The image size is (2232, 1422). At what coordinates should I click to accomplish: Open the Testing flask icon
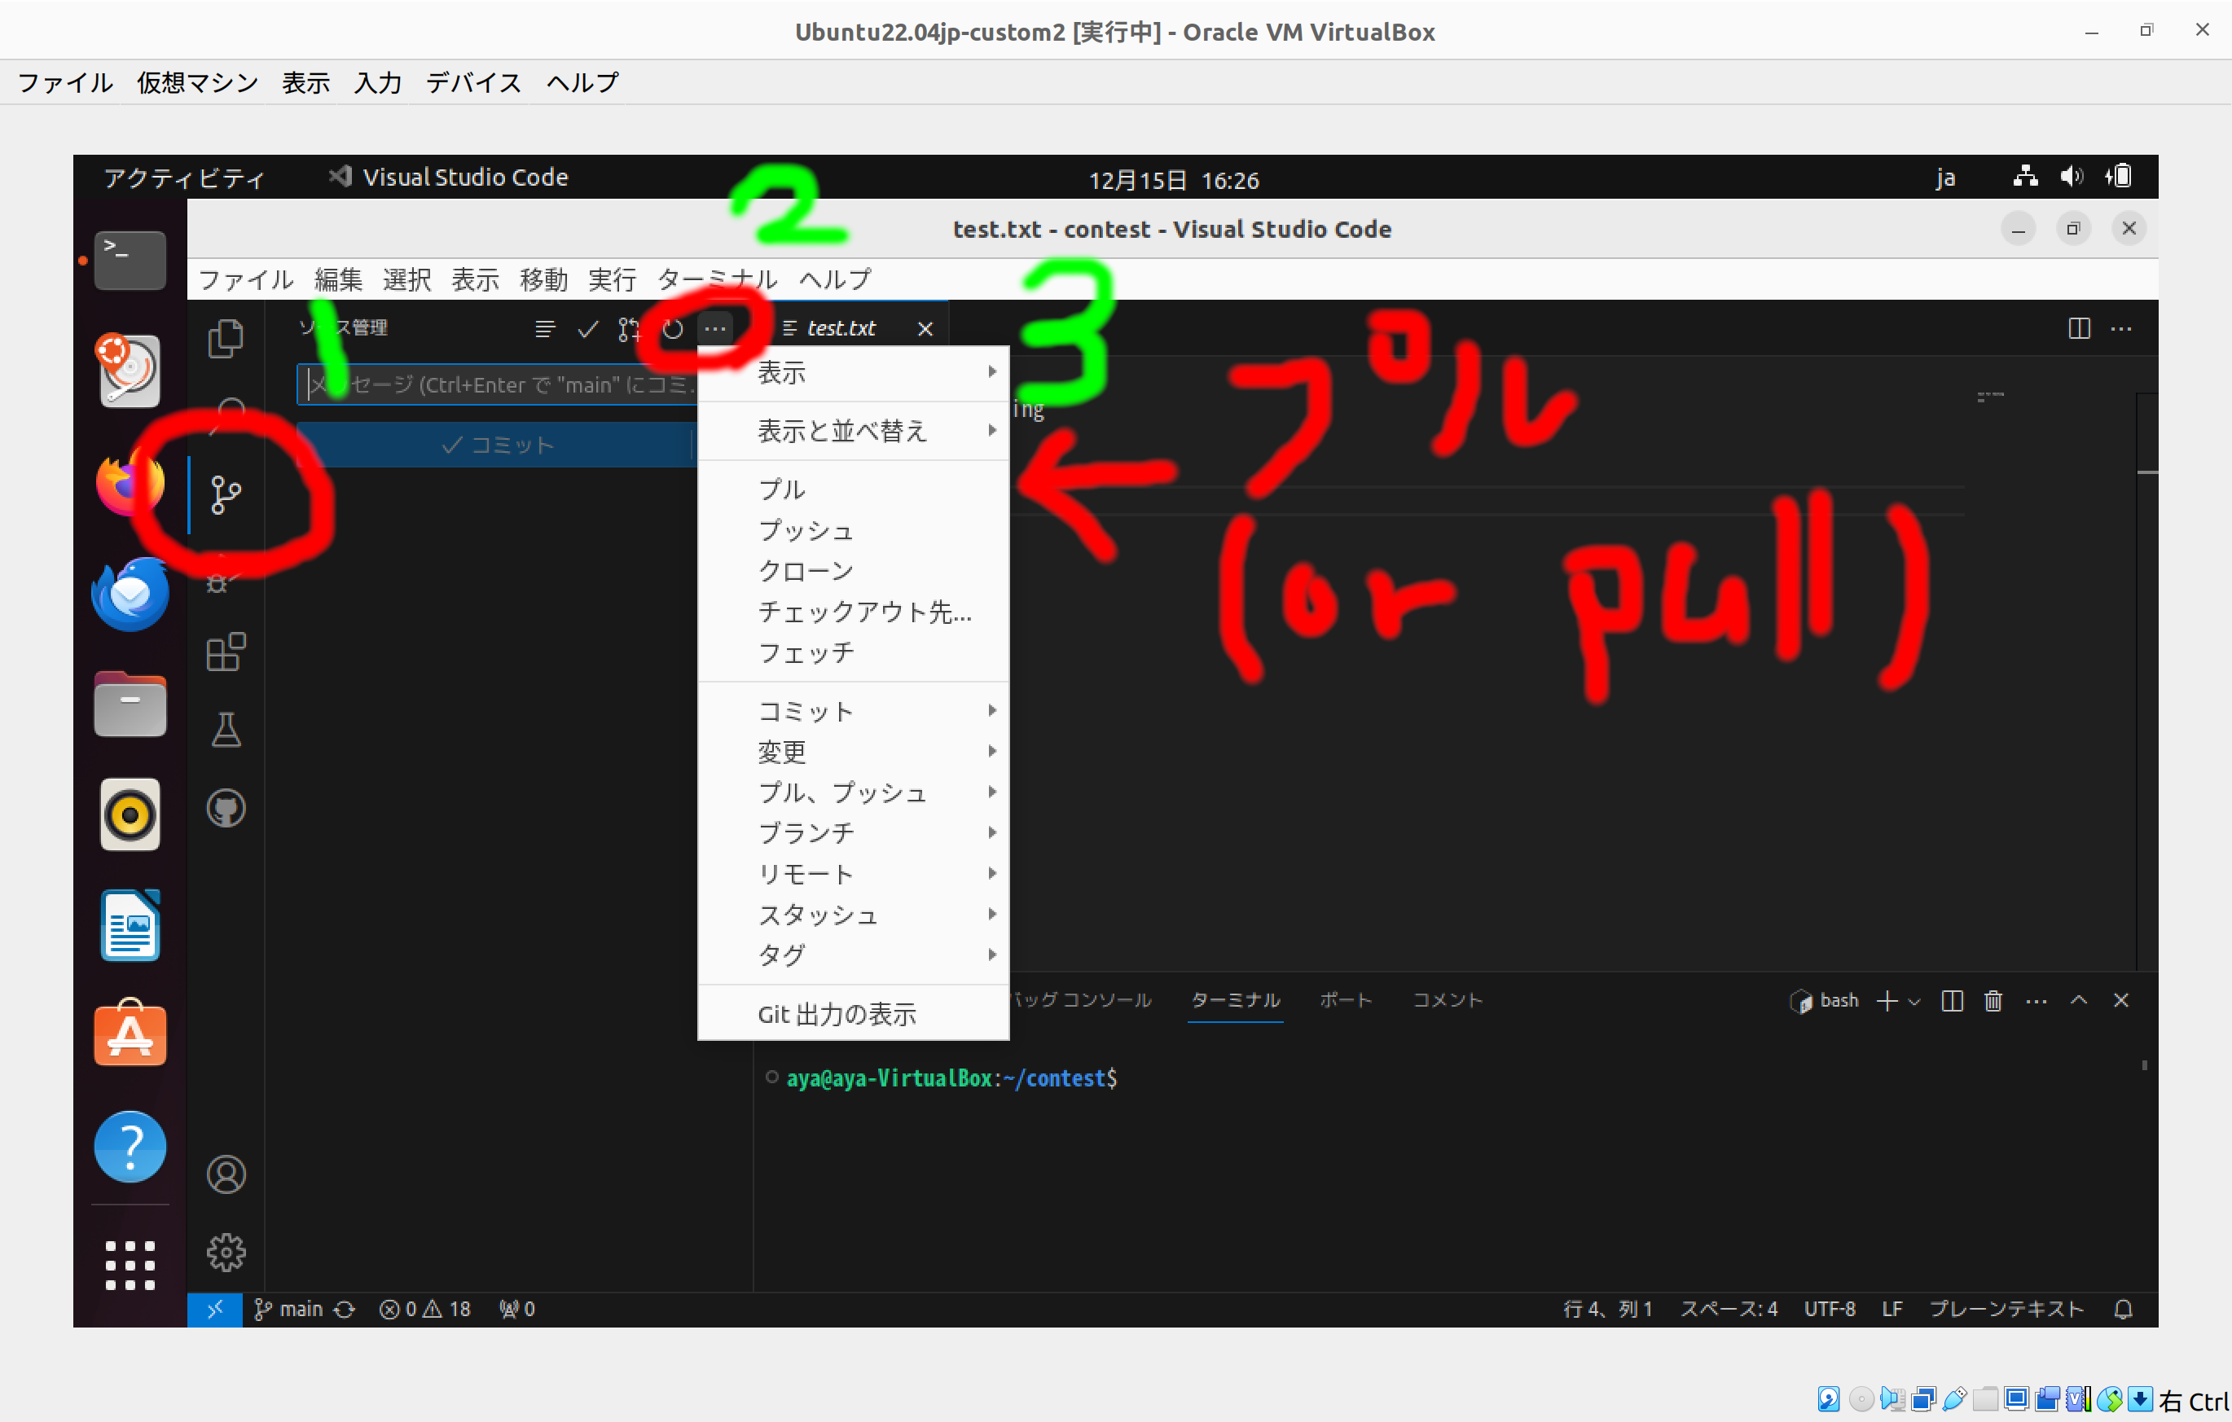pyautogui.click(x=226, y=730)
